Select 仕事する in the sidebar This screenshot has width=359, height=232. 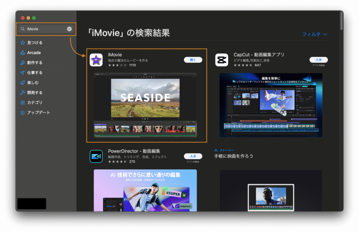pos(35,73)
